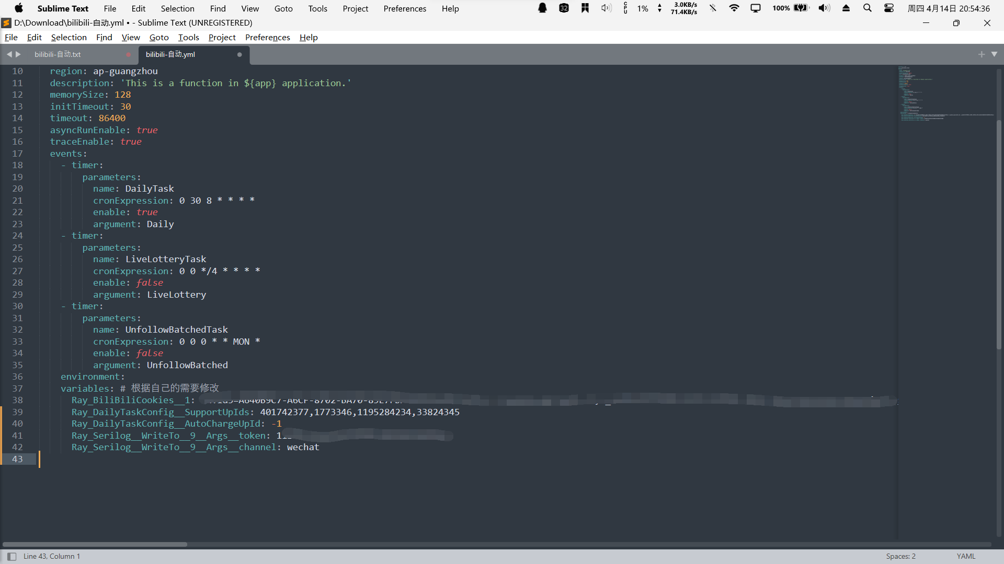1004x564 pixels.
Task: Open the Preferences menu in window
Action: click(x=268, y=37)
